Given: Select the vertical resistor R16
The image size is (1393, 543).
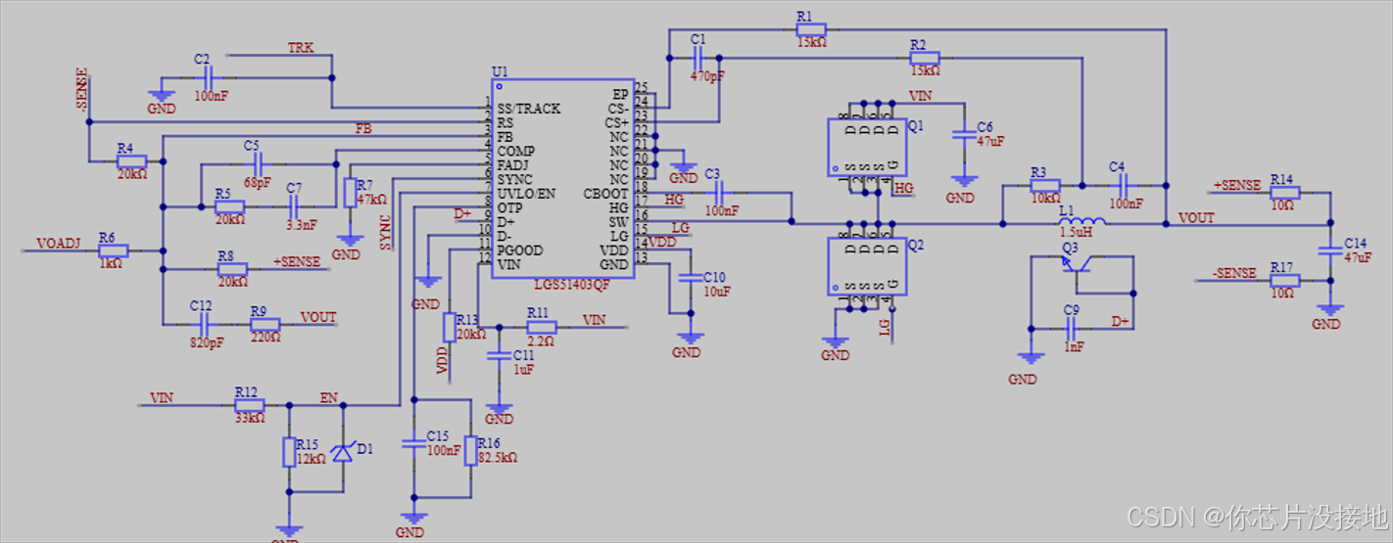Looking at the screenshot, I should (469, 450).
